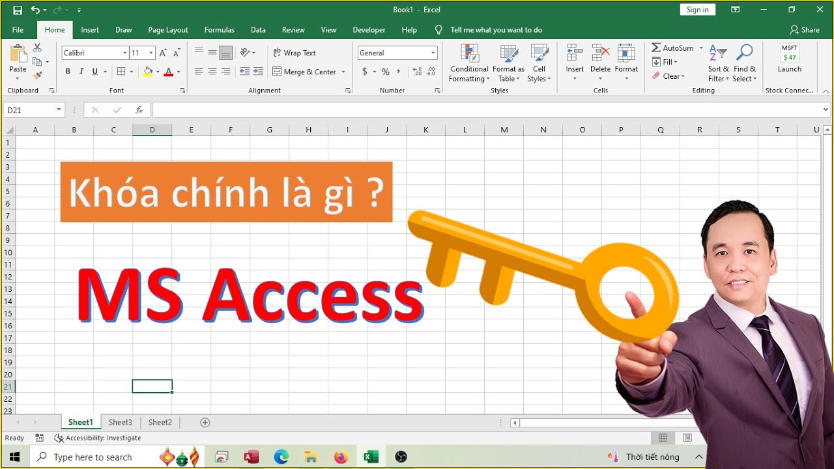The height and width of the screenshot is (469, 834).
Task: Click the Save icon in title bar
Action: click(x=18, y=10)
